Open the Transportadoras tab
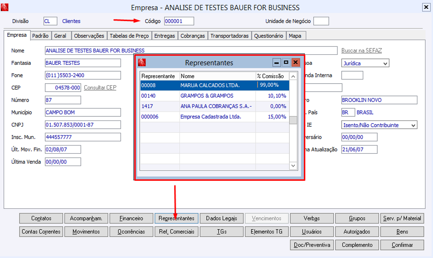Screen dimensions: 433x258 pyautogui.click(x=230, y=36)
